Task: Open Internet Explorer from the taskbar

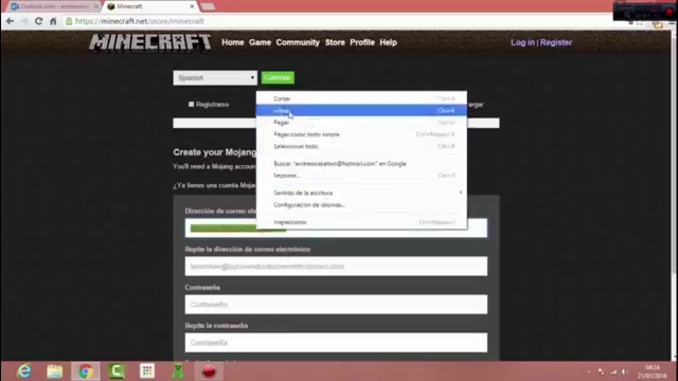Action: [x=24, y=371]
